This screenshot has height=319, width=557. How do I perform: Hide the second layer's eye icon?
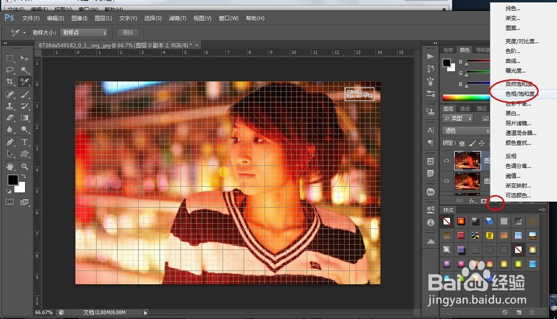[x=447, y=181]
